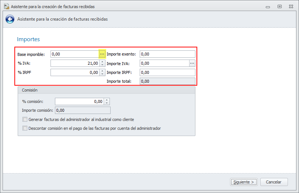The height and width of the screenshot is (193, 299).
Task: Click the Importe total label
Action: (119, 81)
